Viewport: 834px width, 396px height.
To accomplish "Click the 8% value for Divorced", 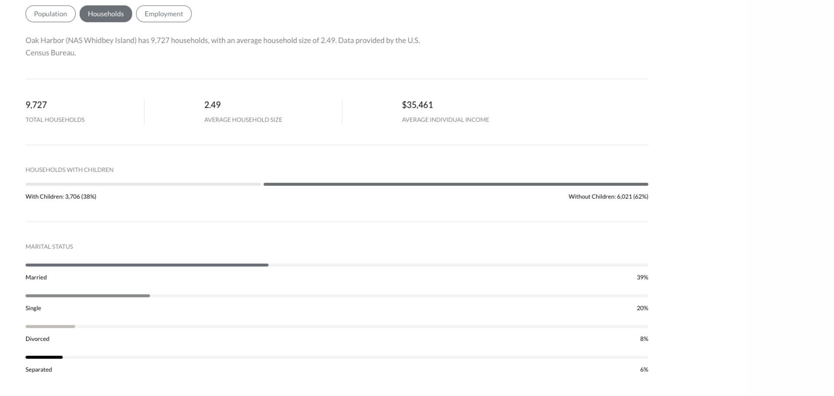I will tap(644, 339).
